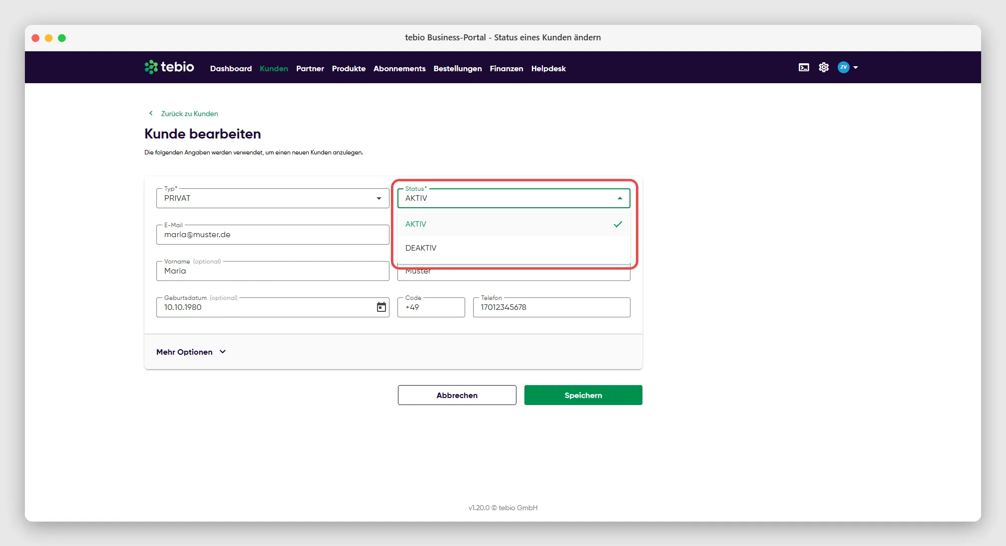
Task: Open the Typ dropdown
Action: 273,198
